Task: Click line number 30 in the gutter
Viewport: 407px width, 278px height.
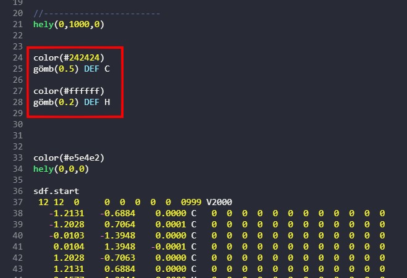Action: coord(17,124)
